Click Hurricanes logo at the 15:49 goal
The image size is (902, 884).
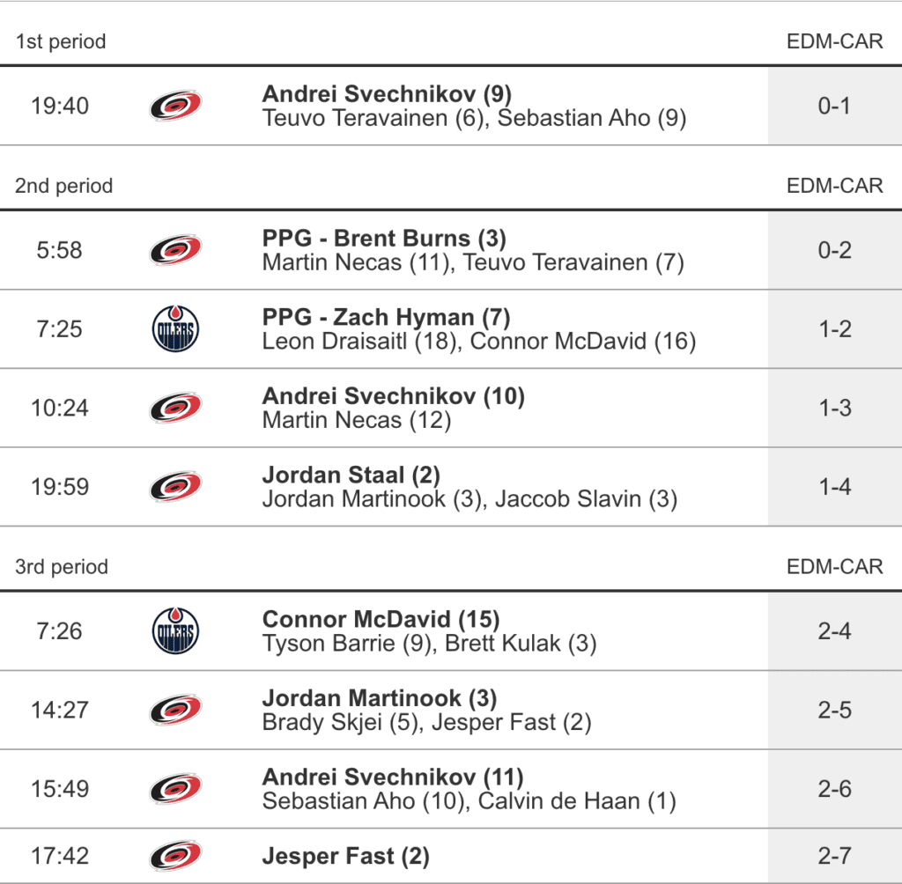click(x=175, y=789)
